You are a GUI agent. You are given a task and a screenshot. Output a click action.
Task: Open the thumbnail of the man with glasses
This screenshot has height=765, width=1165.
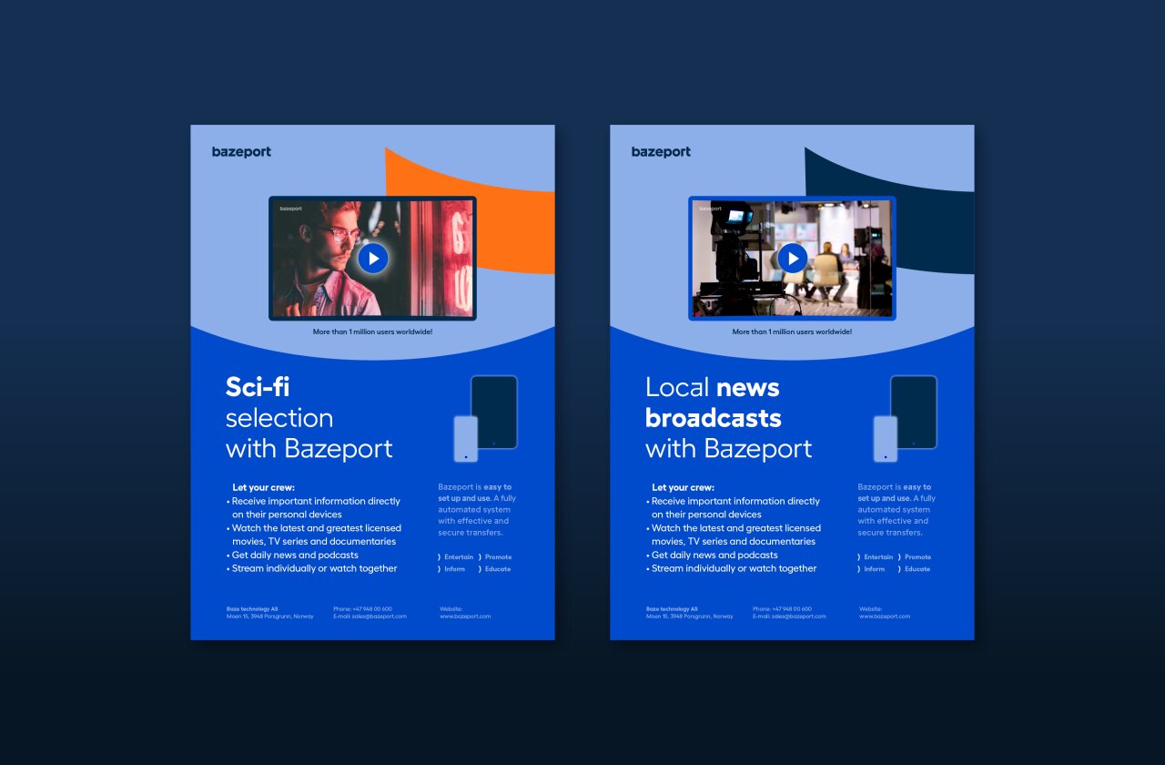coord(372,258)
